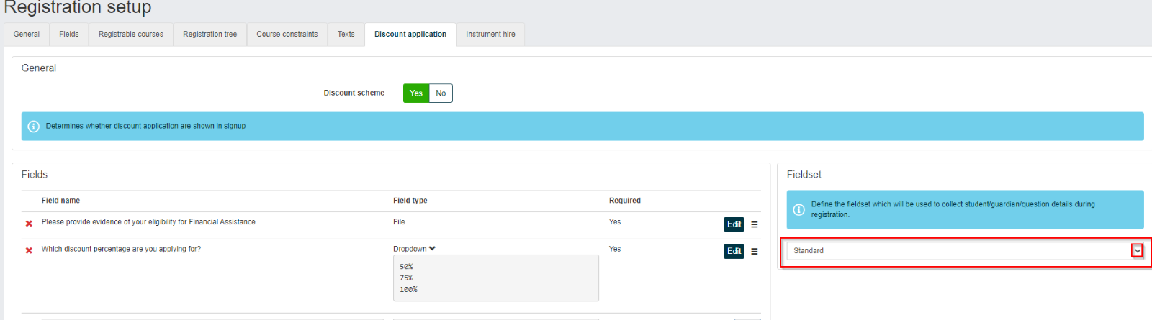
Task: Click the 'Registration setup' page title
Action: [x=78, y=7]
